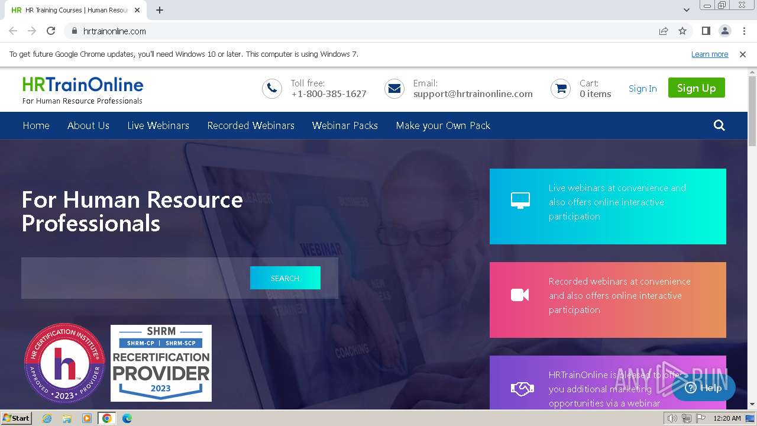Screen dimensions: 757x426
Task: Click the taskbar clock 12:20 AM
Action: coord(727,418)
